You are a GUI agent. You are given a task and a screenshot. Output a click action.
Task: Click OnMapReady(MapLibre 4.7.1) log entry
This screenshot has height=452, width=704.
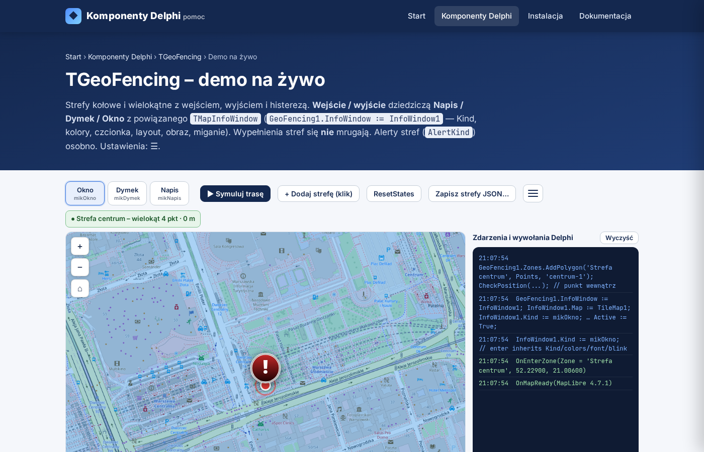(x=555, y=383)
